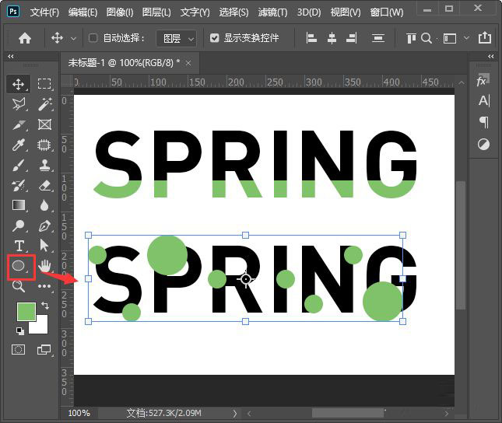Select the Eyedropper tool

coord(18,145)
